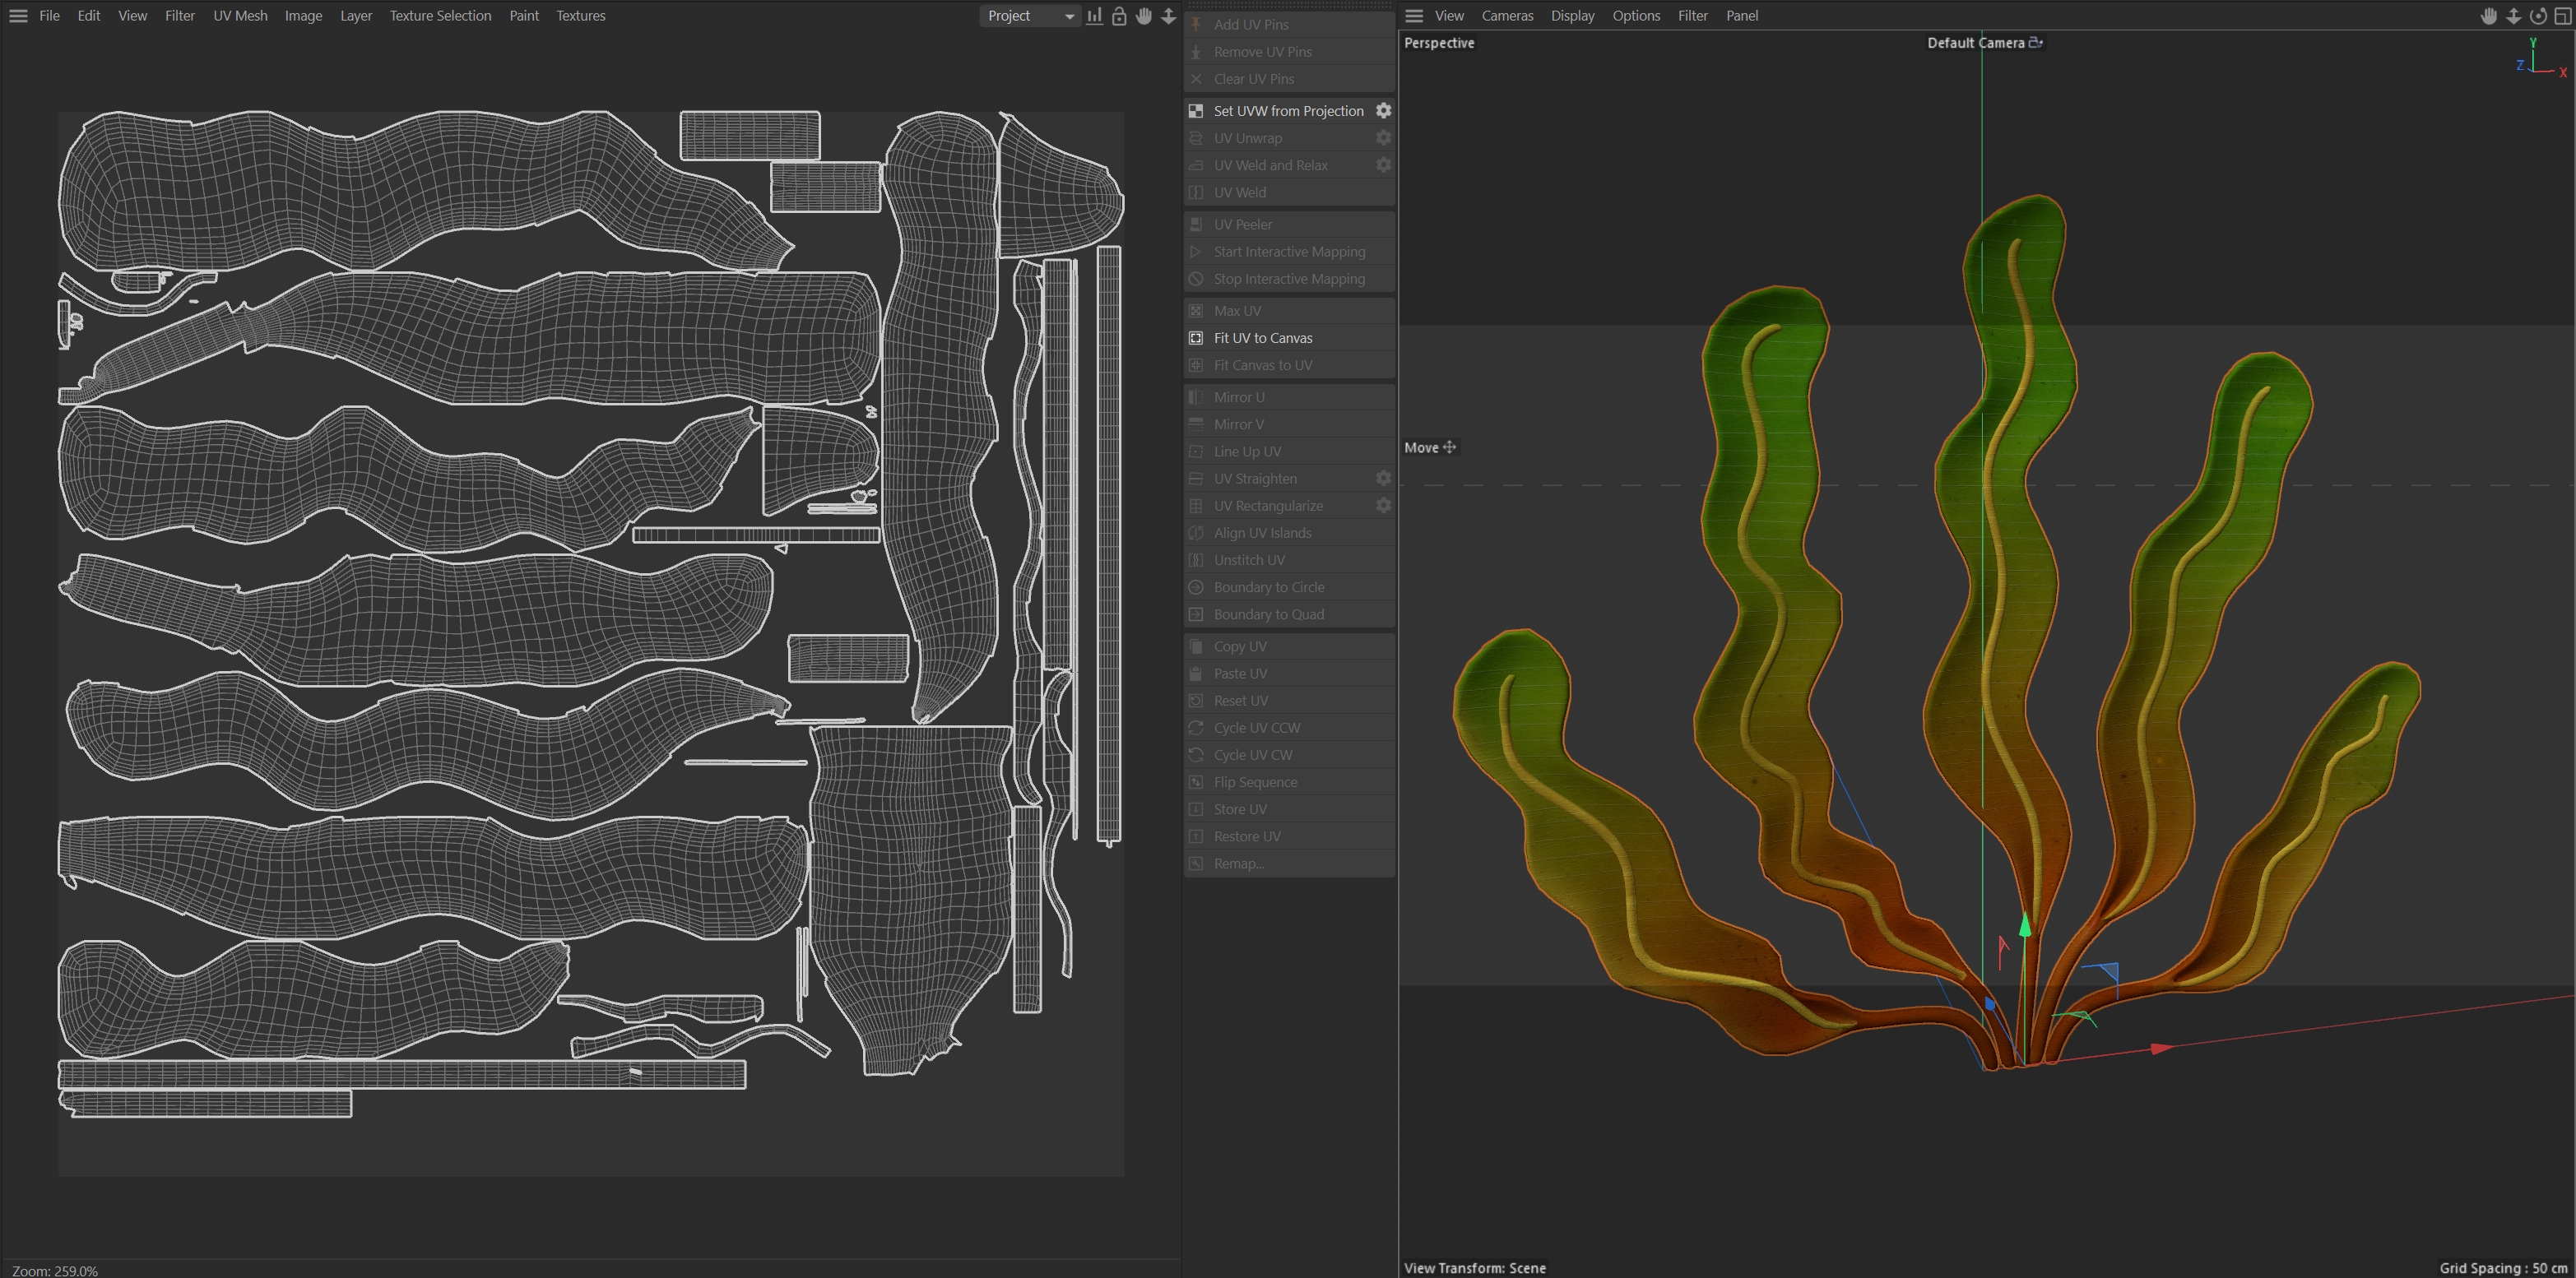This screenshot has height=1278, width=2576.
Task: Click the 3D viewport zoom arrows icon
Action: tap(2513, 16)
